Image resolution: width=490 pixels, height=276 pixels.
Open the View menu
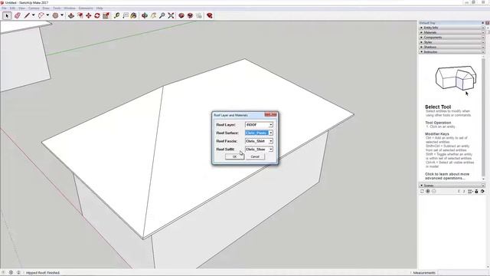(x=21, y=8)
